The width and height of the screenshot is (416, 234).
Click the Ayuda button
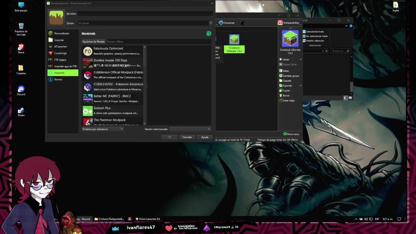pyautogui.click(x=205, y=137)
